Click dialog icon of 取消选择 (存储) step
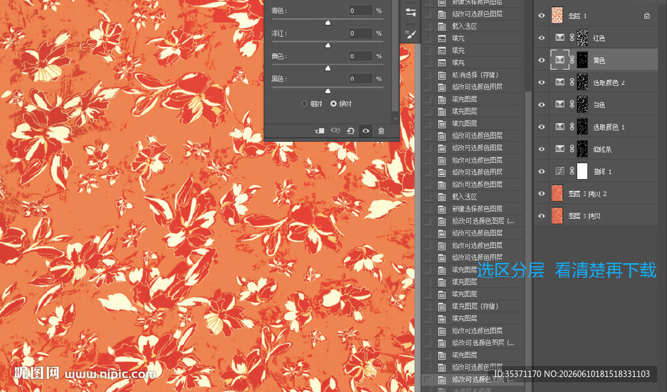 point(442,75)
